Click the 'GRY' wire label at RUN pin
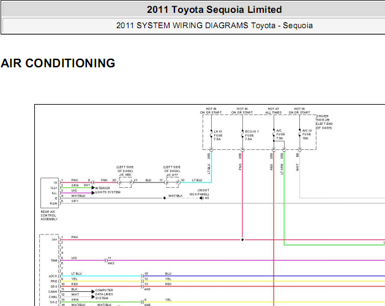Image resolution: width=385 pixels, height=306 pixels. click(x=75, y=201)
